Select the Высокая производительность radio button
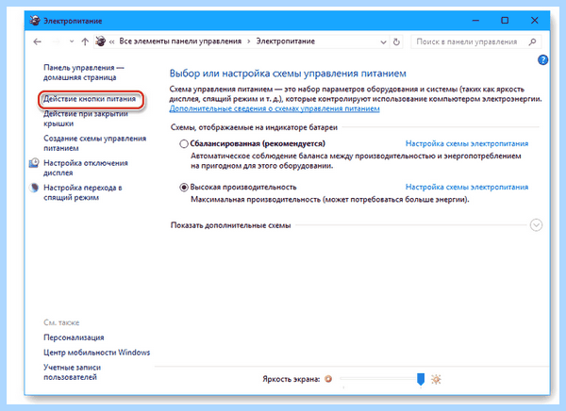The image size is (566, 411). point(184,188)
